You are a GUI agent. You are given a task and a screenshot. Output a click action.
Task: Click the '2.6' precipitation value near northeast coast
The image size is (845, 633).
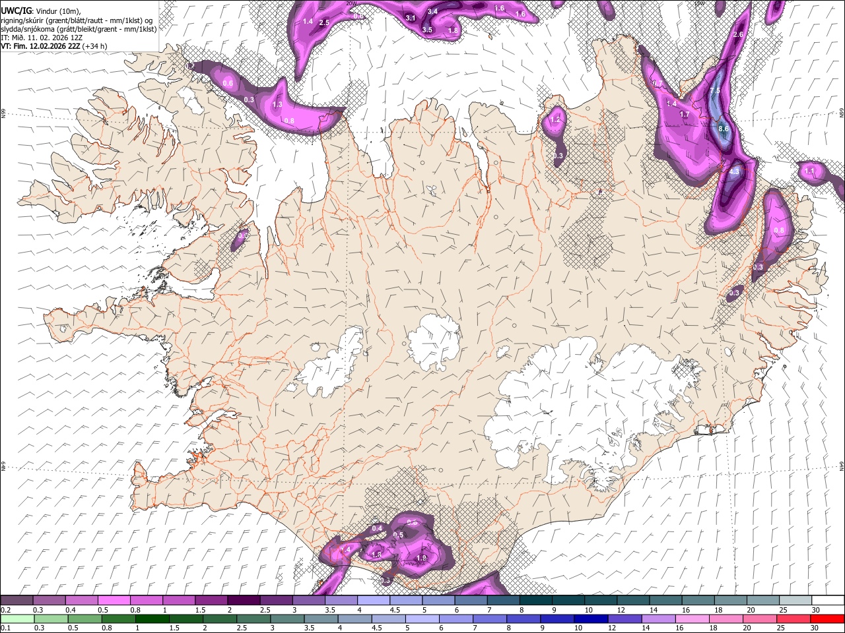(x=738, y=35)
